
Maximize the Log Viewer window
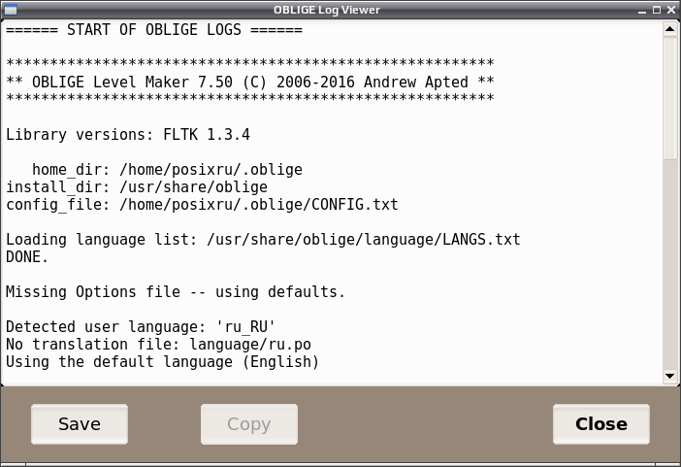point(657,10)
